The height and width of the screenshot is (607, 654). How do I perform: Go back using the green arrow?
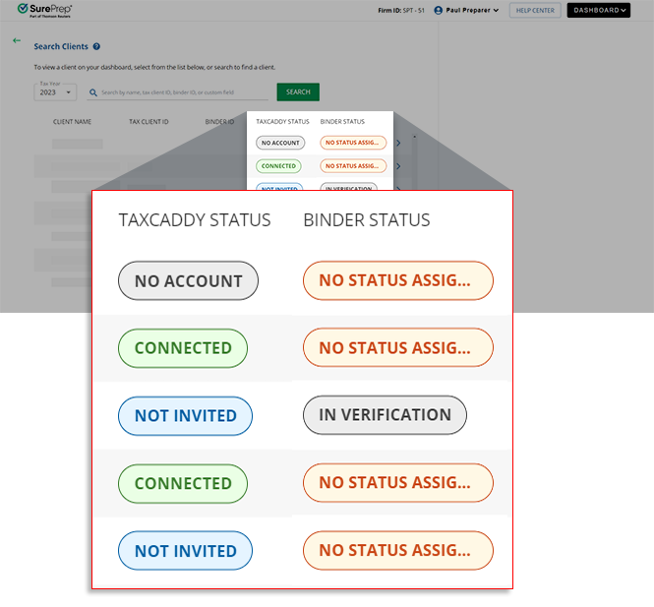[17, 40]
